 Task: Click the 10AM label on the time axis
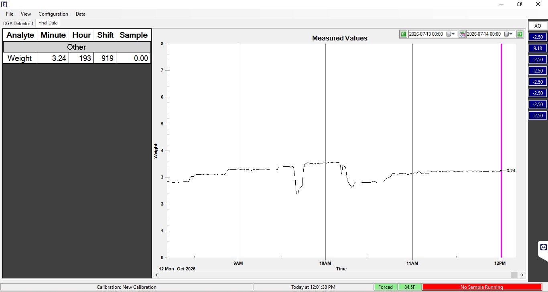[x=325, y=263]
